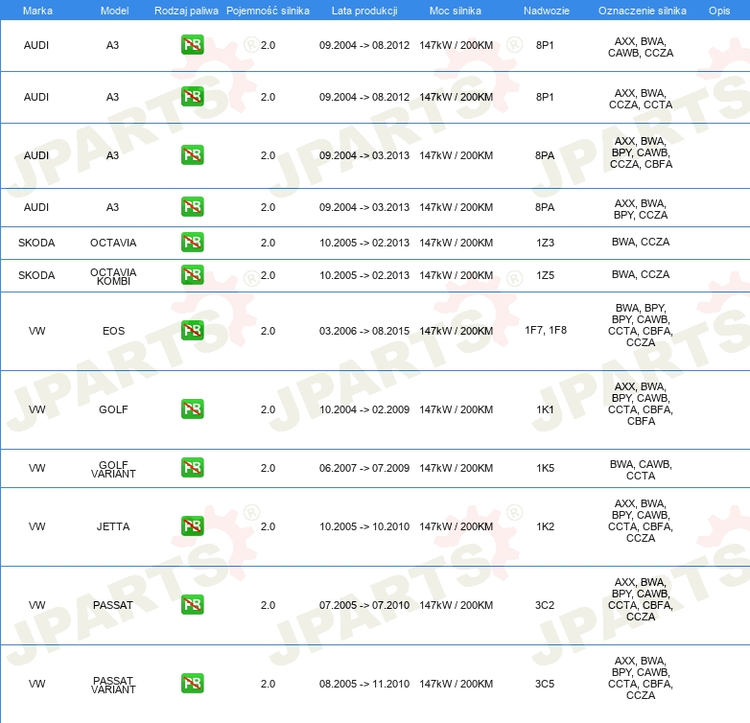Select the 'OCTAVIA' model cell in 1Z3 row

113,243
